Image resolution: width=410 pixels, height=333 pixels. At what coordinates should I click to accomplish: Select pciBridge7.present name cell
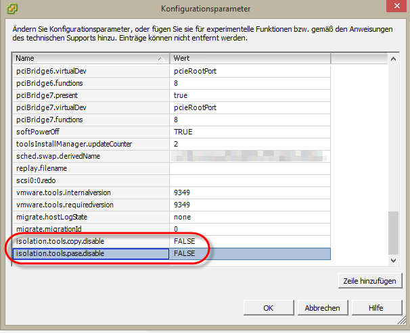click(91, 95)
